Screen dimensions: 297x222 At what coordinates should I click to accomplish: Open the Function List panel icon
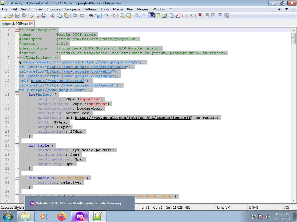[178, 16]
